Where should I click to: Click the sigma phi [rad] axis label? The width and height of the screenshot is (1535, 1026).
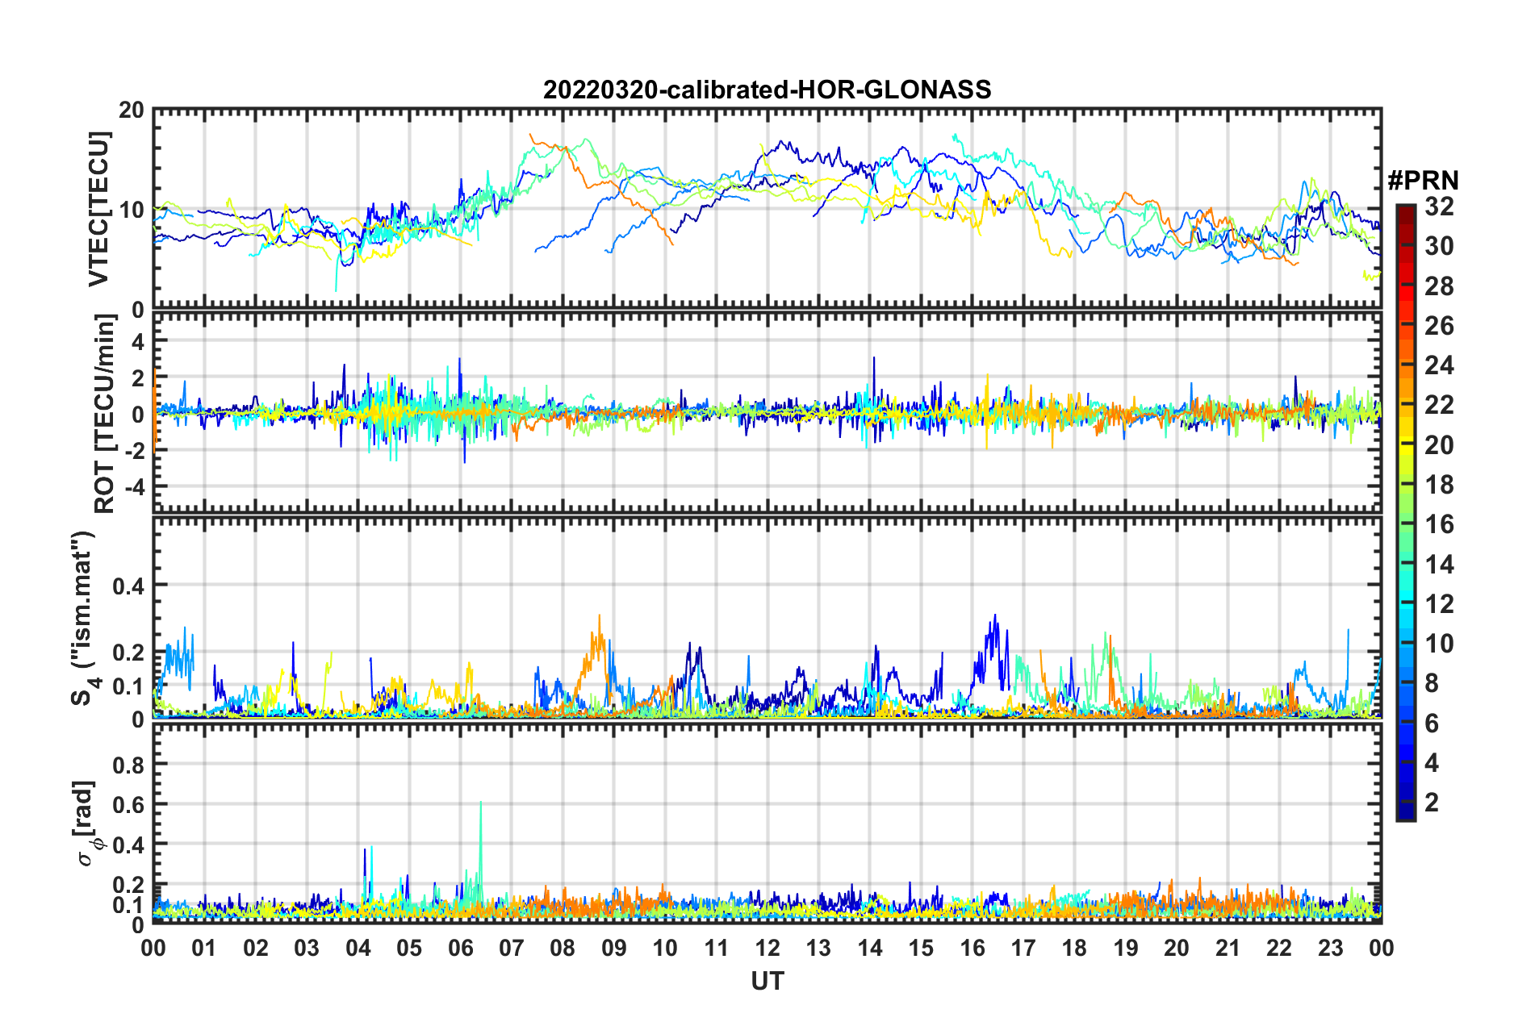point(89,824)
